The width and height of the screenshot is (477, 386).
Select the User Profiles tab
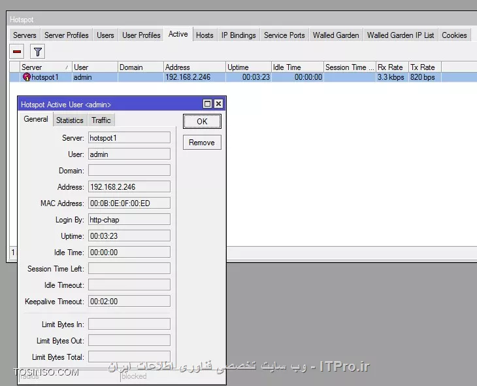(141, 35)
